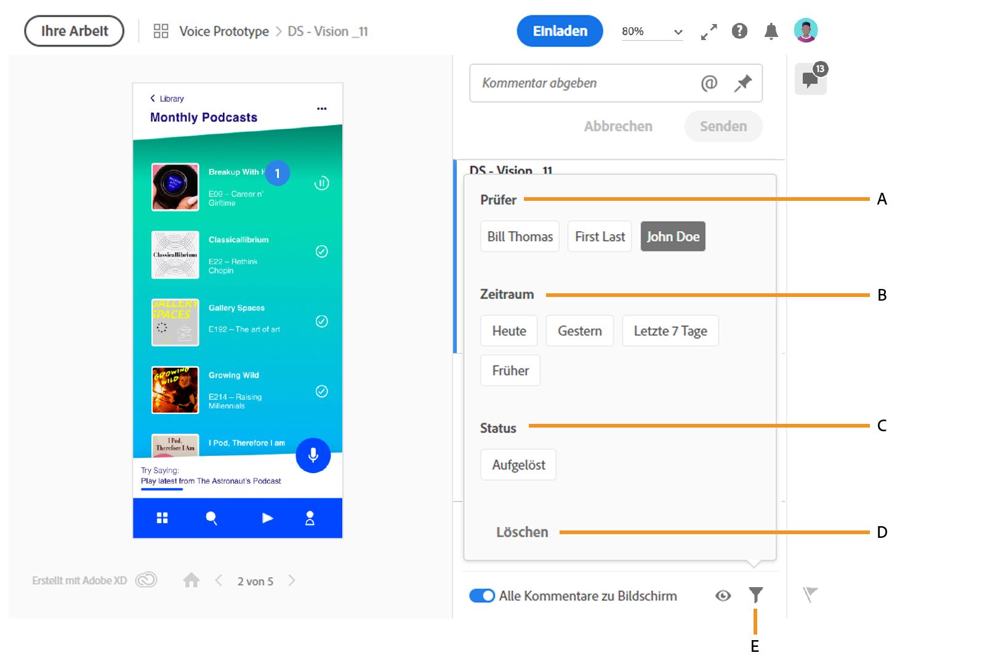This screenshot has height=658, width=985.
Task: Click the home icon below the prototype
Action: (x=191, y=580)
